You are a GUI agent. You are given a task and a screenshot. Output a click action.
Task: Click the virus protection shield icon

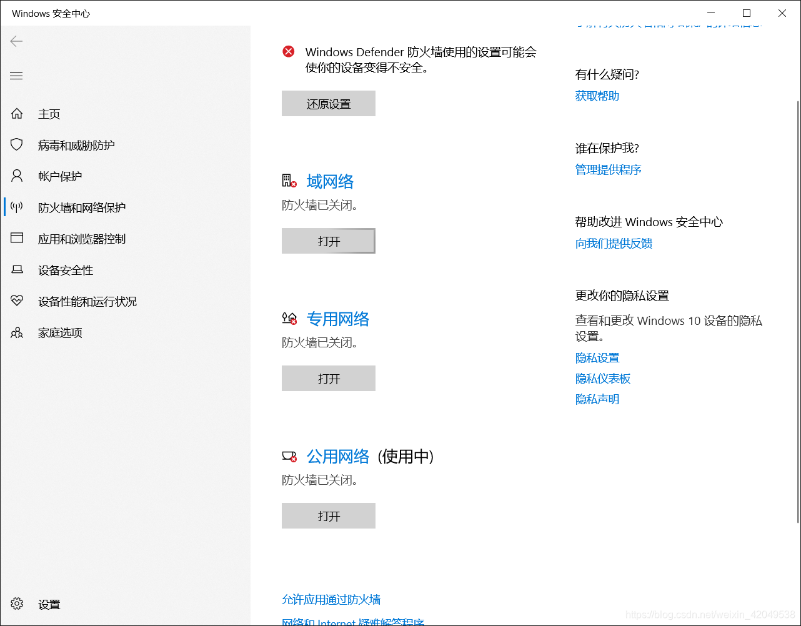click(17, 145)
